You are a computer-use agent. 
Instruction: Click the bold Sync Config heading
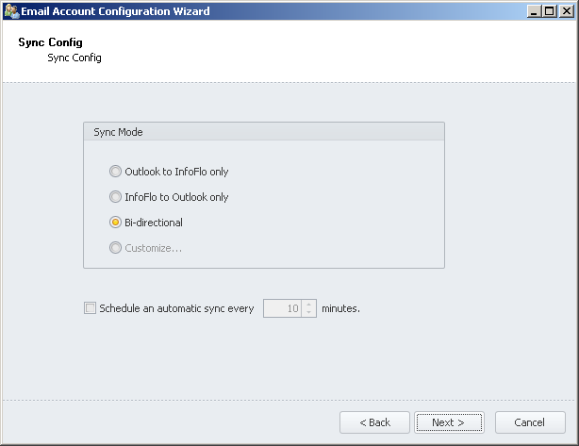tap(50, 43)
